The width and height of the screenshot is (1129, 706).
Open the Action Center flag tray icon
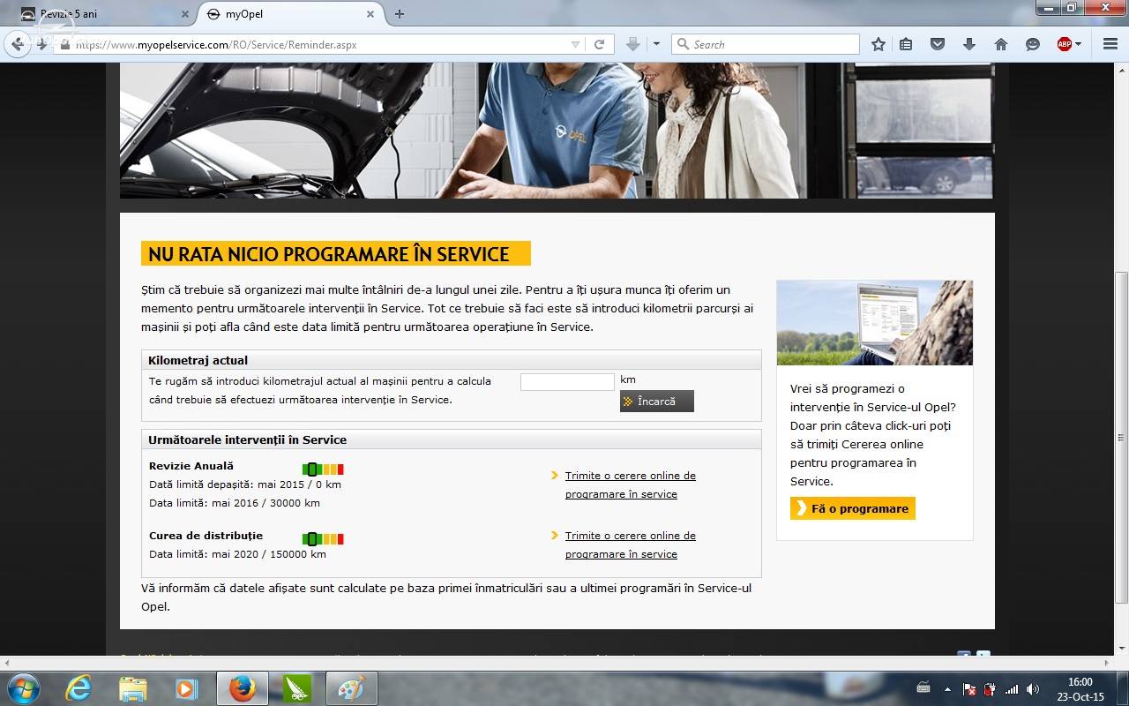click(968, 689)
